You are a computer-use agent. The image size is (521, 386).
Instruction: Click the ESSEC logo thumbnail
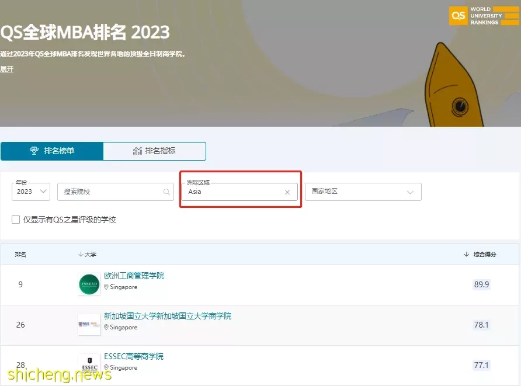point(89,364)
